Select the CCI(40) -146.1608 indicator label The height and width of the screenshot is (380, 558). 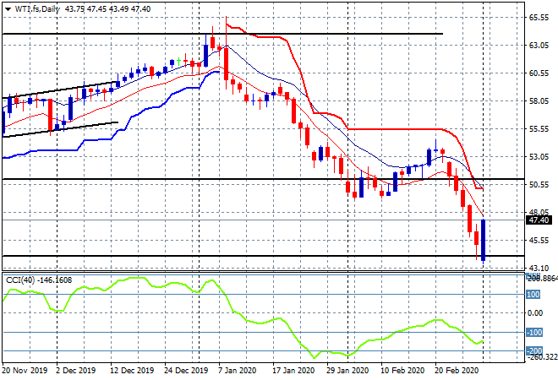pyautogui.click(x=39, y=280)
